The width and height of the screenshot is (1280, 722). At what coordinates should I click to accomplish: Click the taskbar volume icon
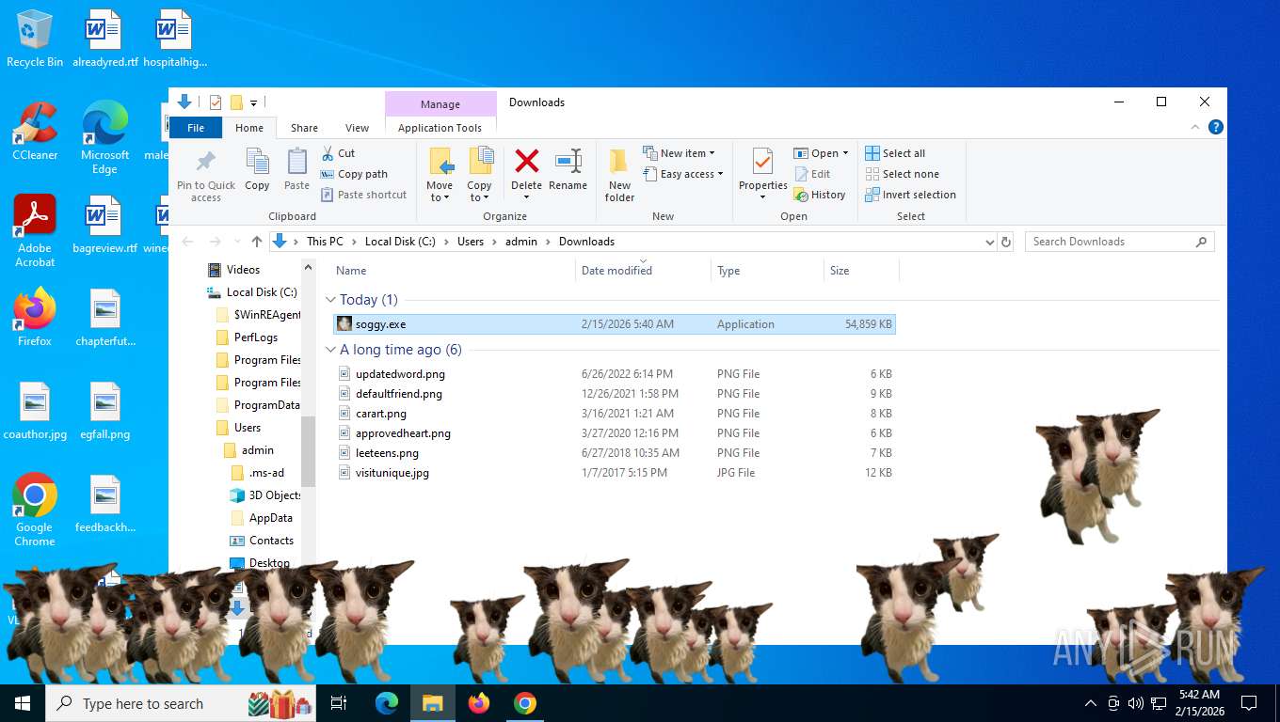coord(1135,703)
